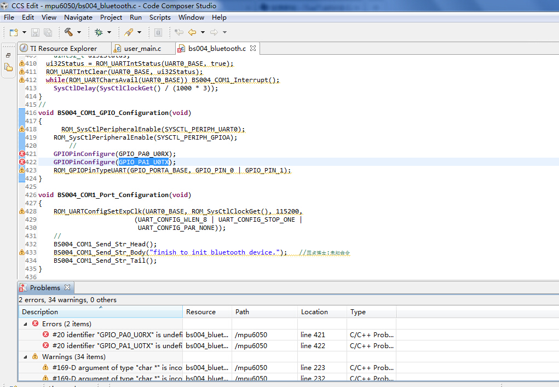The image size is (559, 387).
Task: Close the bs004_bluetooth.c editor tab
Action: pos(253,48)
